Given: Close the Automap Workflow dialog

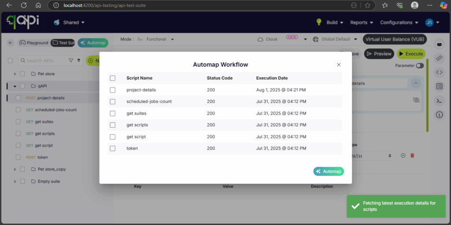Looking at the screenshot, I should pos(339,65).
